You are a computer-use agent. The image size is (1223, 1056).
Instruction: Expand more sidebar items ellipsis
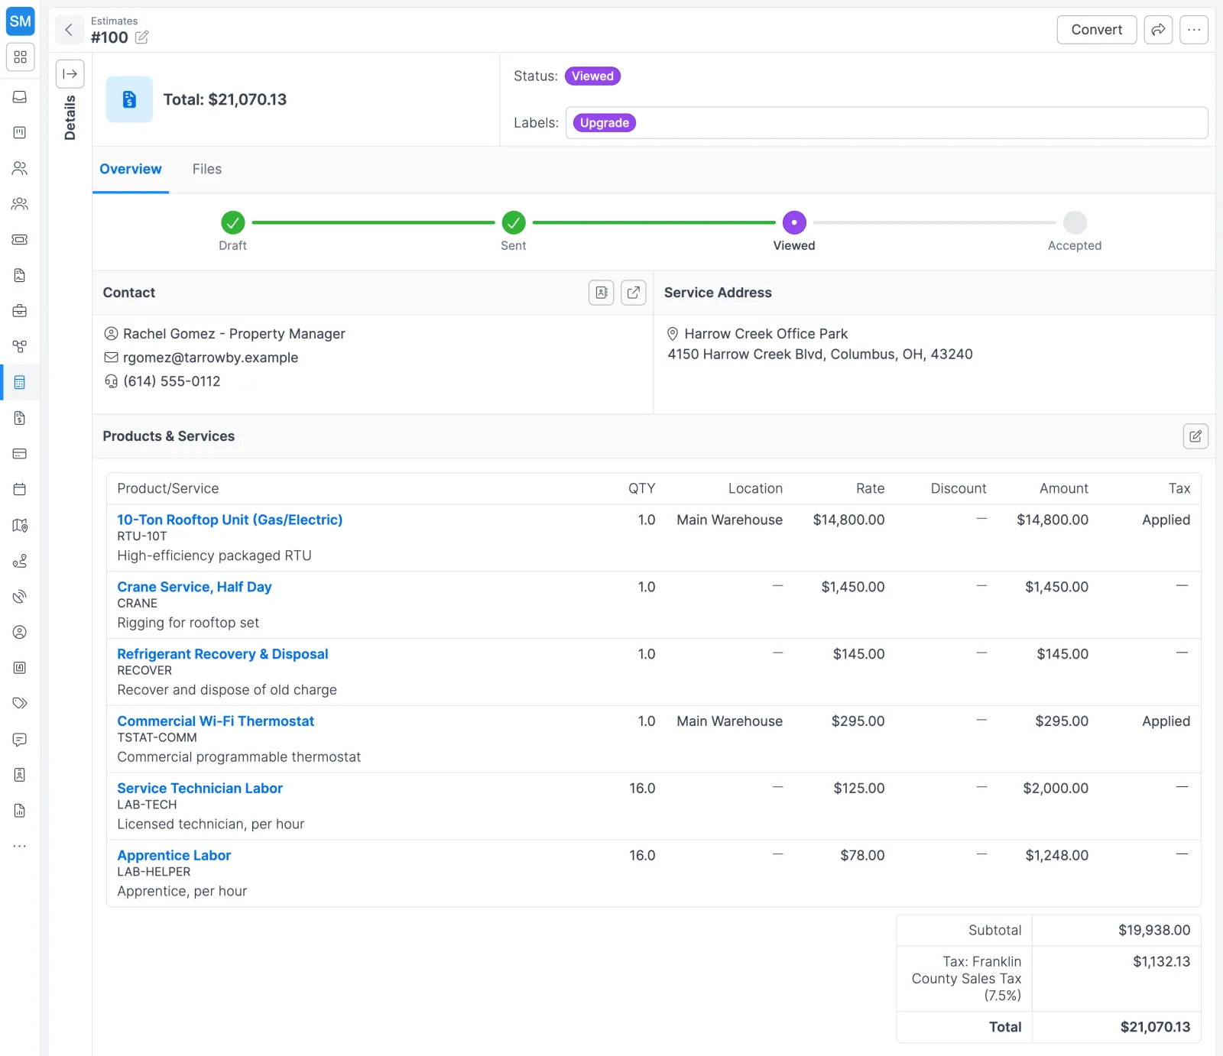click(x=20, y=846)
